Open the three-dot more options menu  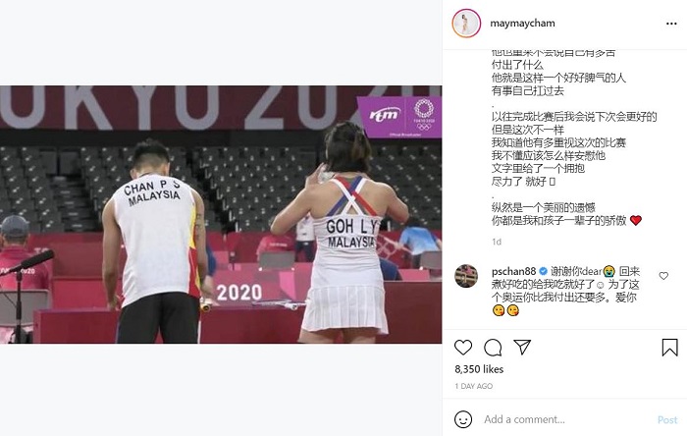tap(671, 24)
